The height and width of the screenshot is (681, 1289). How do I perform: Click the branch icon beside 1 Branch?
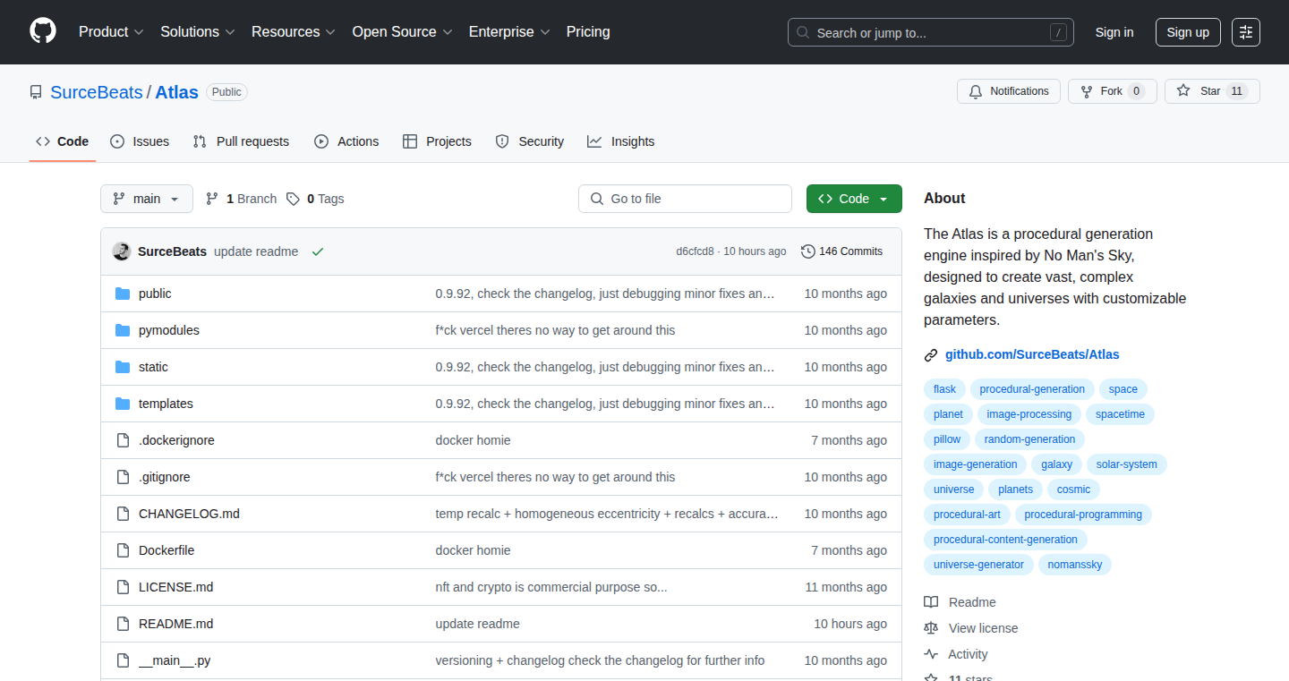click(212, 199)
